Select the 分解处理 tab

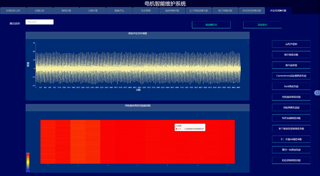tap(93, 11)
